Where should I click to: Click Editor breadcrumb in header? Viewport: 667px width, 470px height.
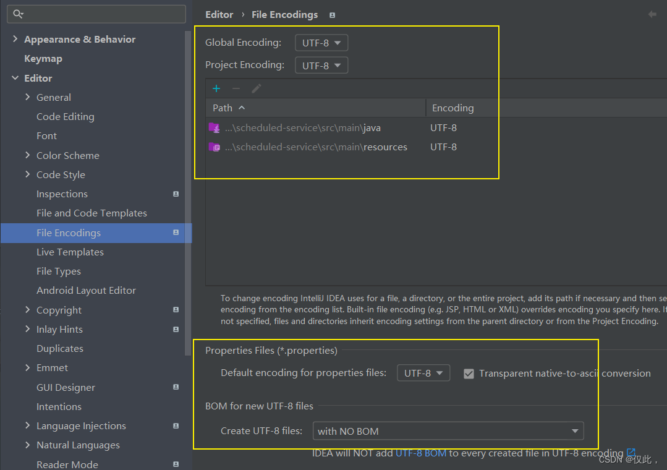(x=219, y=15)
